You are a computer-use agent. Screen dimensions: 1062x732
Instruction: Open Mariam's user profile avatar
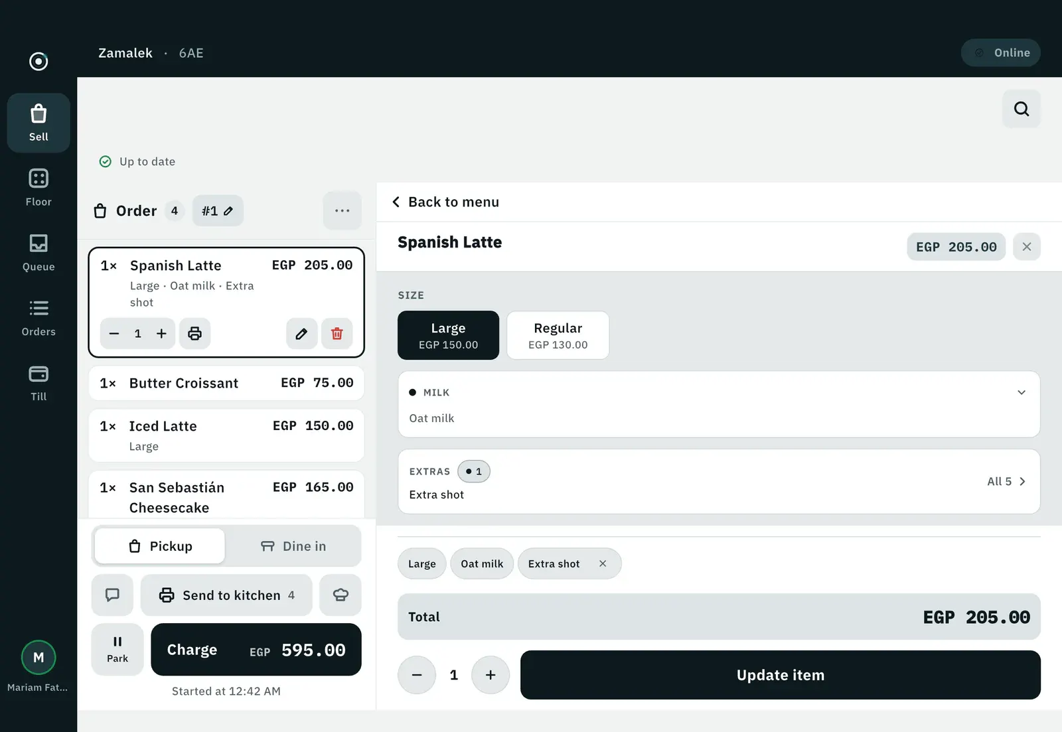[38, 658]
